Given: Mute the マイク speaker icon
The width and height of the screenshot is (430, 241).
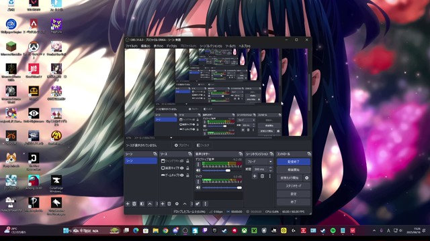Looking at the screenshot, I should coord(198,187).
